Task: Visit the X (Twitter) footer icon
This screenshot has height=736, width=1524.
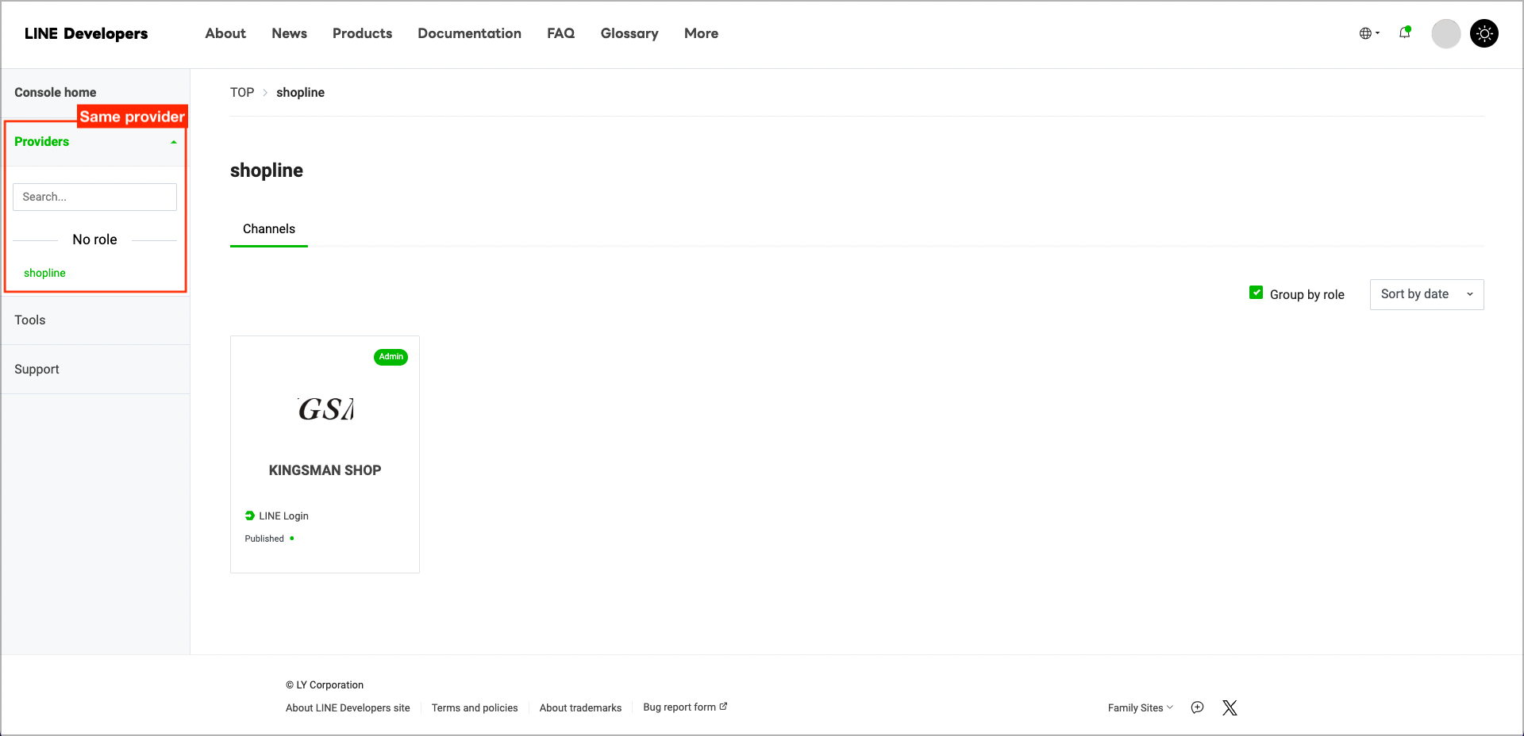Action: (1230, 707)
